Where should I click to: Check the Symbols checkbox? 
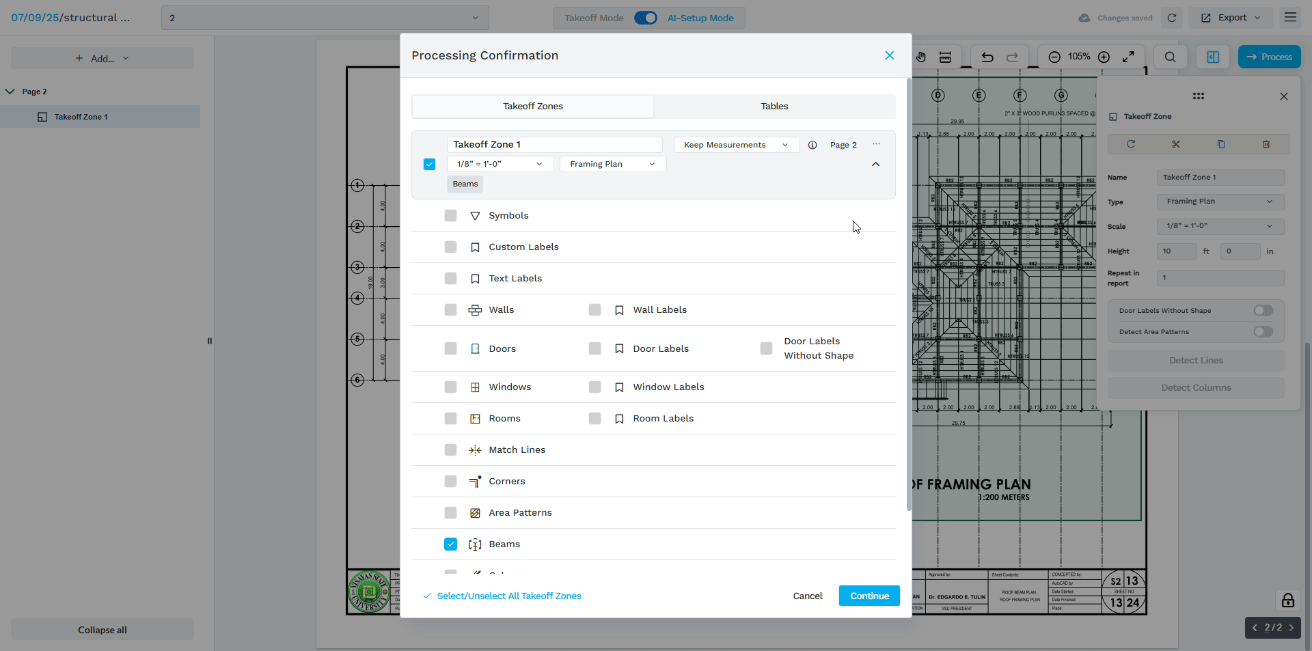pos(450,216)
